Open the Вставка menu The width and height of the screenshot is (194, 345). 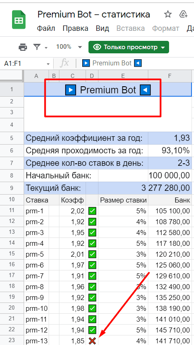130,28
